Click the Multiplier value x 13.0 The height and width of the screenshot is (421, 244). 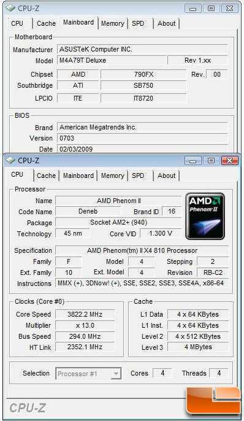tap(85, 325)
